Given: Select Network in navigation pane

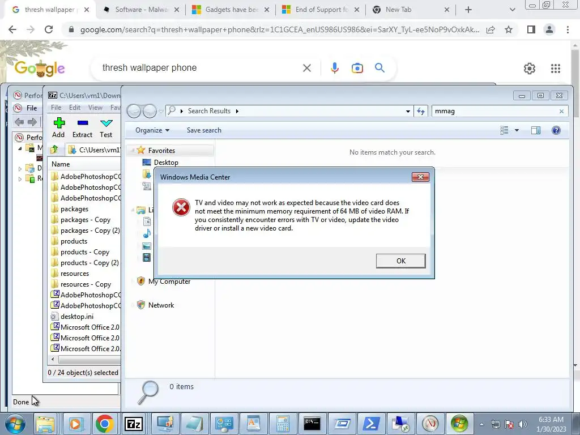Looking at the screenshot, I should tap(161, 305).
